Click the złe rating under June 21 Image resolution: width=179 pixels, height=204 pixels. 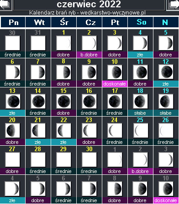click(38, 142)
